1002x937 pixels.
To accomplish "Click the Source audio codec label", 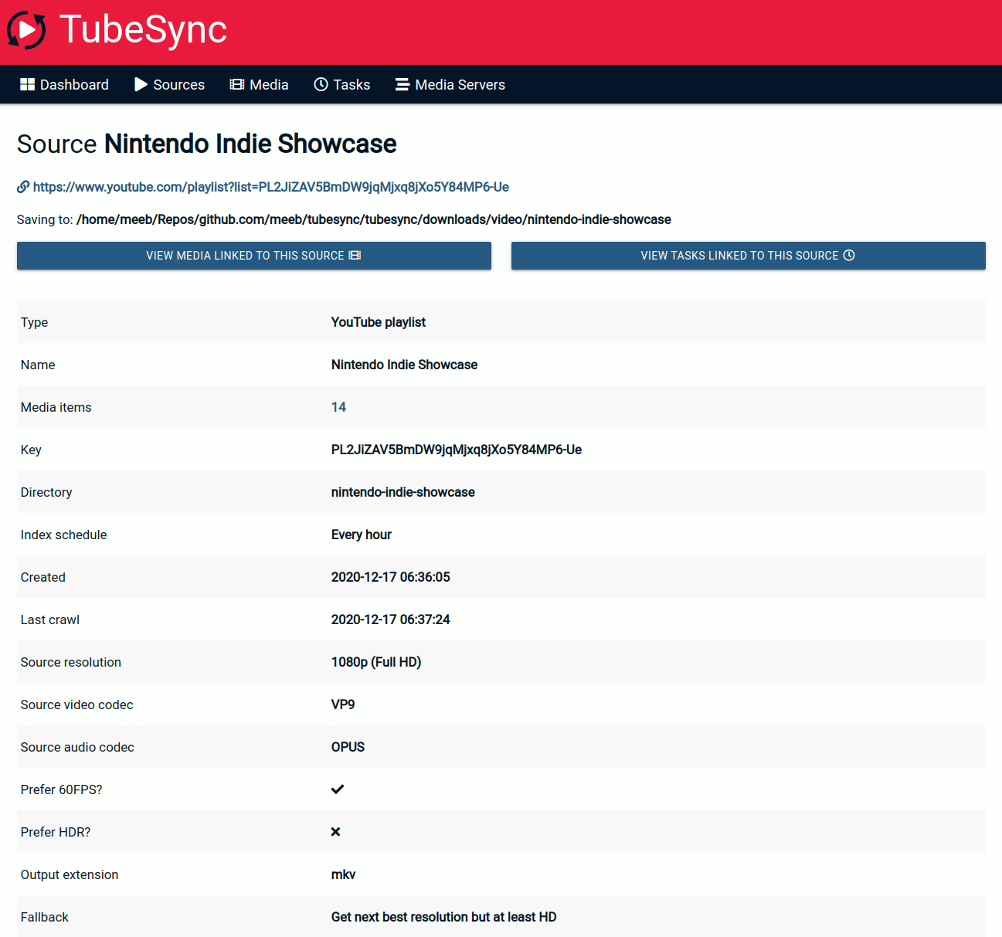I will [77, 747].
